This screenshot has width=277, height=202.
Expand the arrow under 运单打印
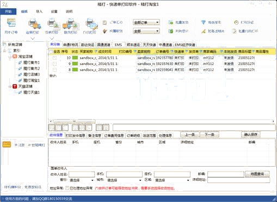(33, 39)
